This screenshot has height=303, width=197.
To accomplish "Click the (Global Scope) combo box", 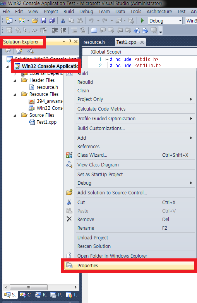I will pos(140,52).
